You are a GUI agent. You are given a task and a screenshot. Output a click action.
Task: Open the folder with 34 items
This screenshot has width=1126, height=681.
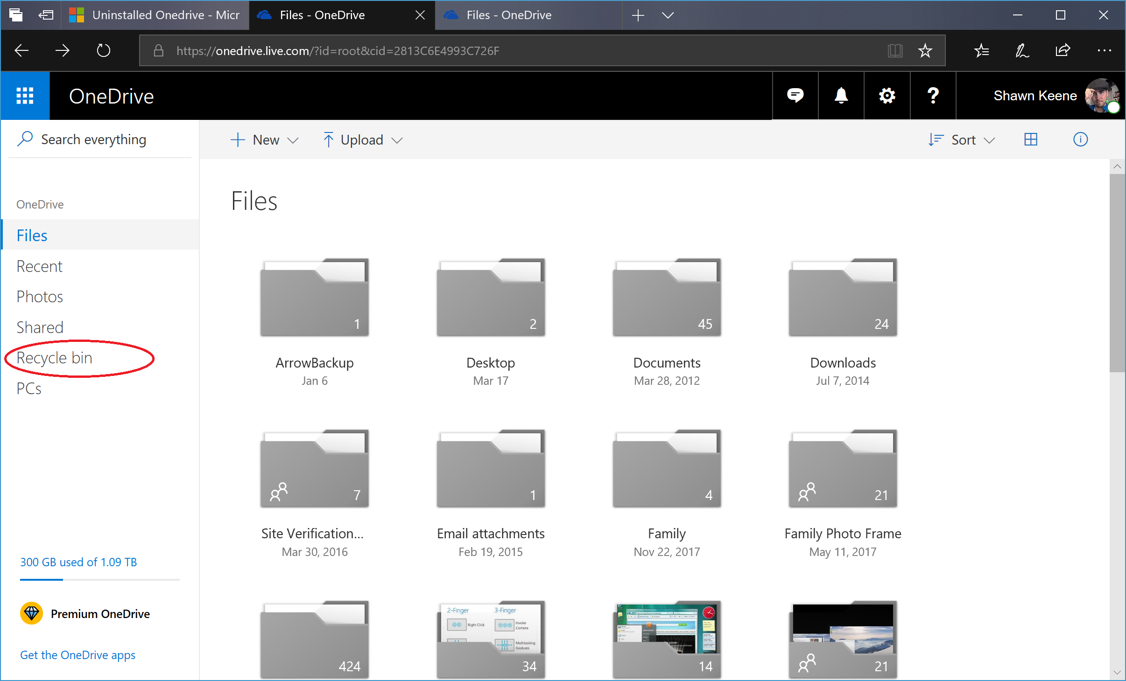[491, 639]
